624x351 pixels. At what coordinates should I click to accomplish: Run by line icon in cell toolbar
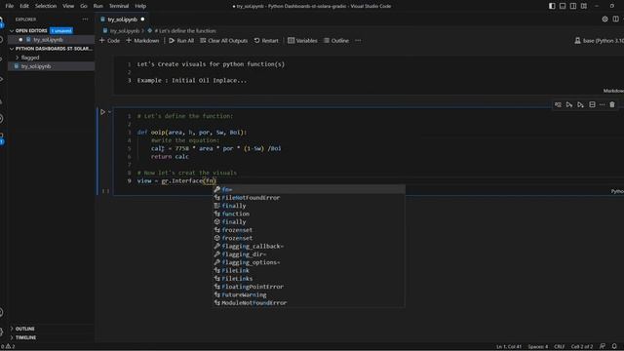click(558, 104)
